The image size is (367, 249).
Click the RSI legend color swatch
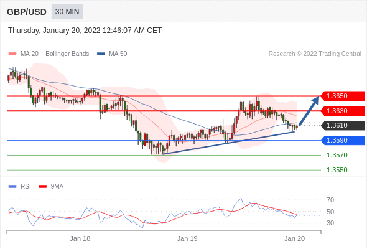[x=12, y=187]
